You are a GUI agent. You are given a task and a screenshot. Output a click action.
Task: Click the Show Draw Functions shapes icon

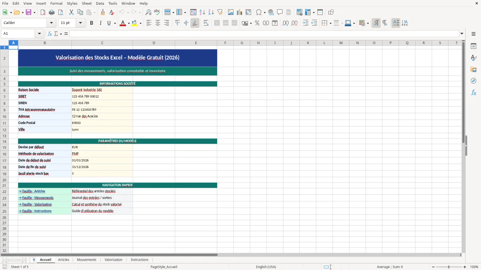(x=331, y=12)
